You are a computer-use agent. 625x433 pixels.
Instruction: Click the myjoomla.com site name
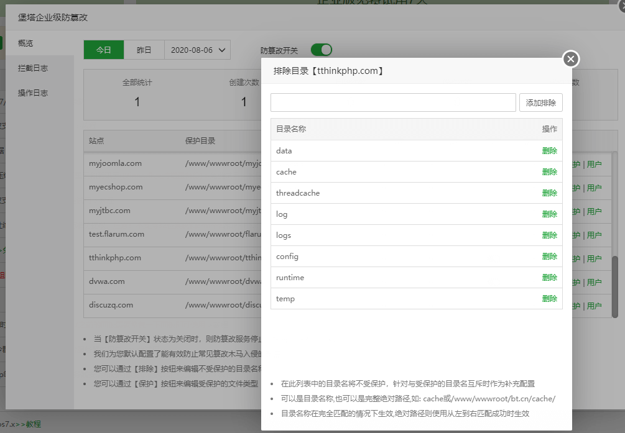[x=115, y=163]
